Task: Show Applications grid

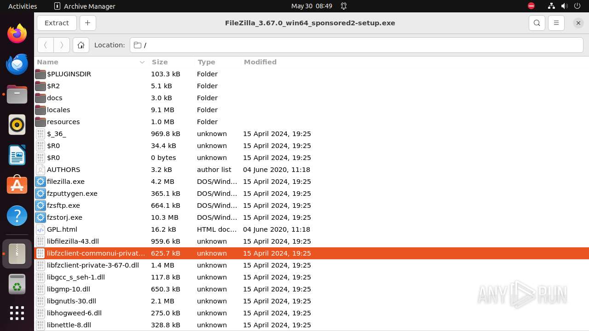Action: click(17, 313)
